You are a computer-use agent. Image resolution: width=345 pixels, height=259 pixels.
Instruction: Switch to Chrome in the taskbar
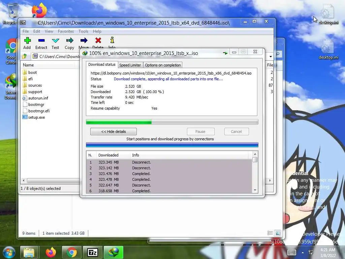point(72,252)
